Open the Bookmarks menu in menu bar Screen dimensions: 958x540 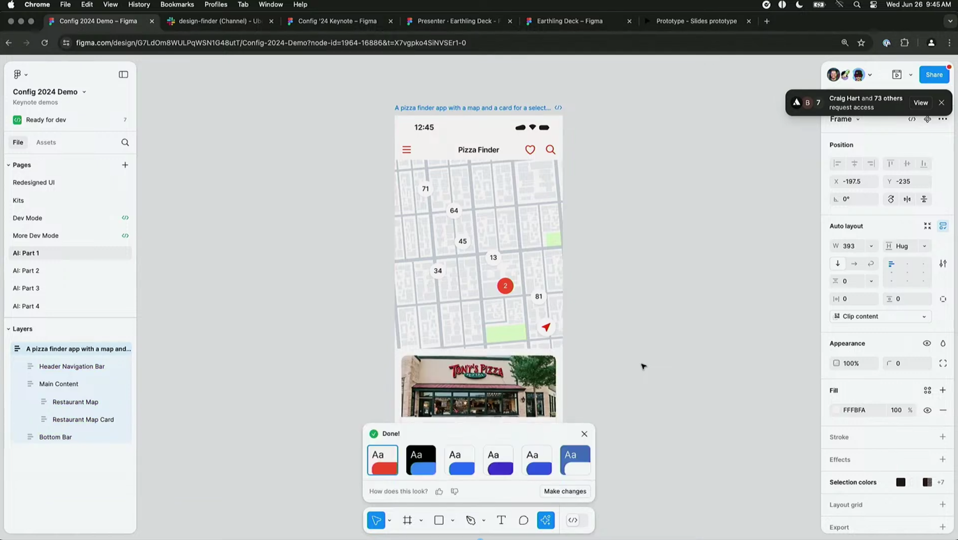[177, 4]
